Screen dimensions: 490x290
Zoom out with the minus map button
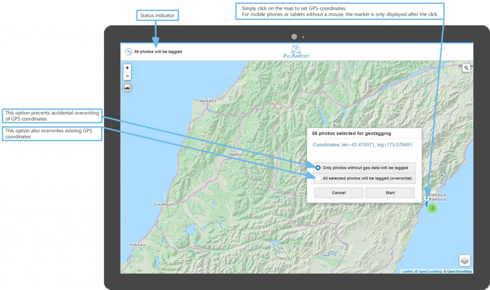127,76
